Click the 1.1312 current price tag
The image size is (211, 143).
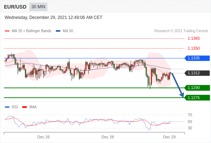pos(197,73)
